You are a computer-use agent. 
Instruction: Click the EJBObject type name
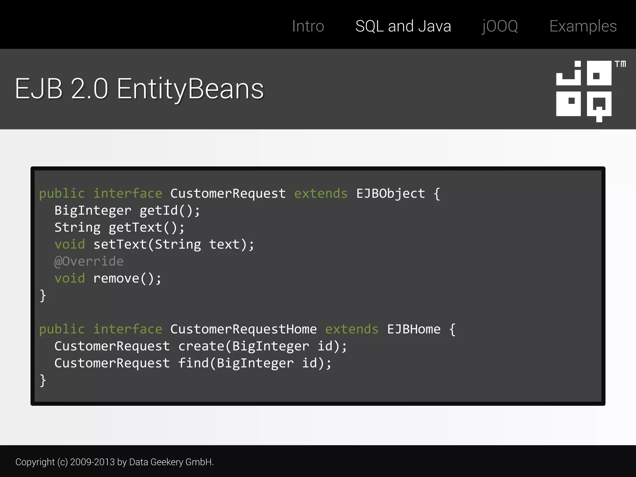point(391,194)
